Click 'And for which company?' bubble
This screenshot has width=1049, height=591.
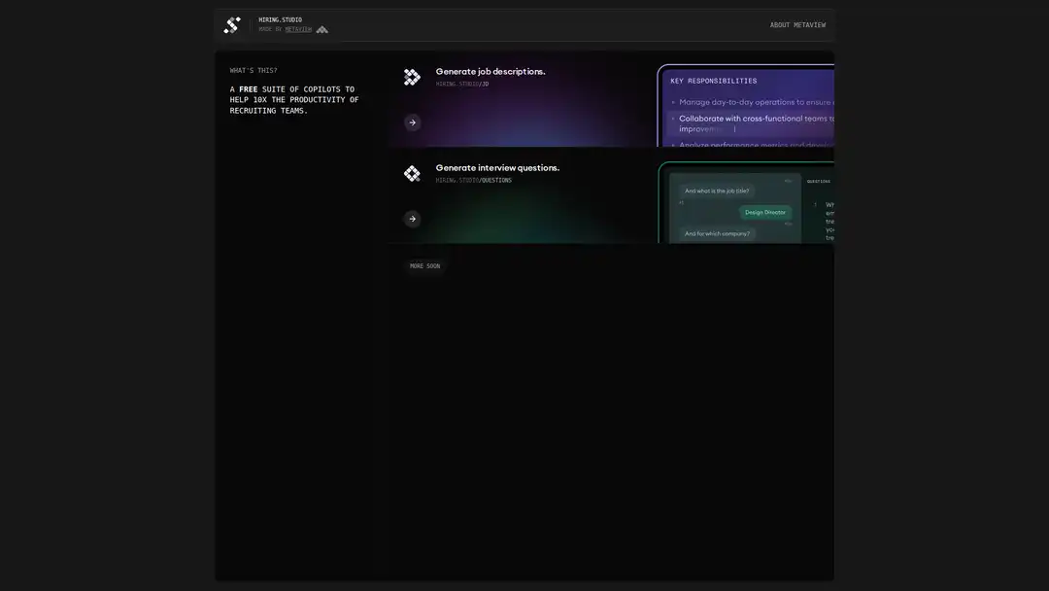pyautogui.click(x=717, y=233)
